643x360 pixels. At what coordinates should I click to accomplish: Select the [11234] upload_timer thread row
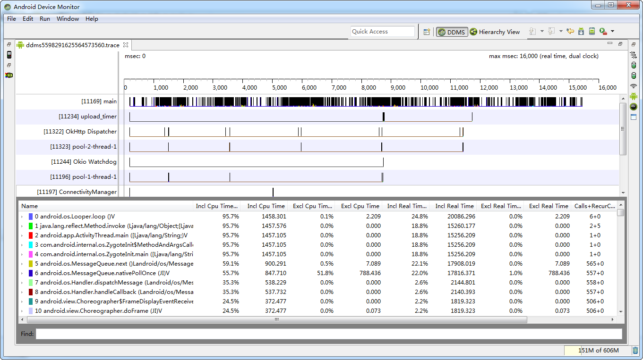(x=317, y=117)
